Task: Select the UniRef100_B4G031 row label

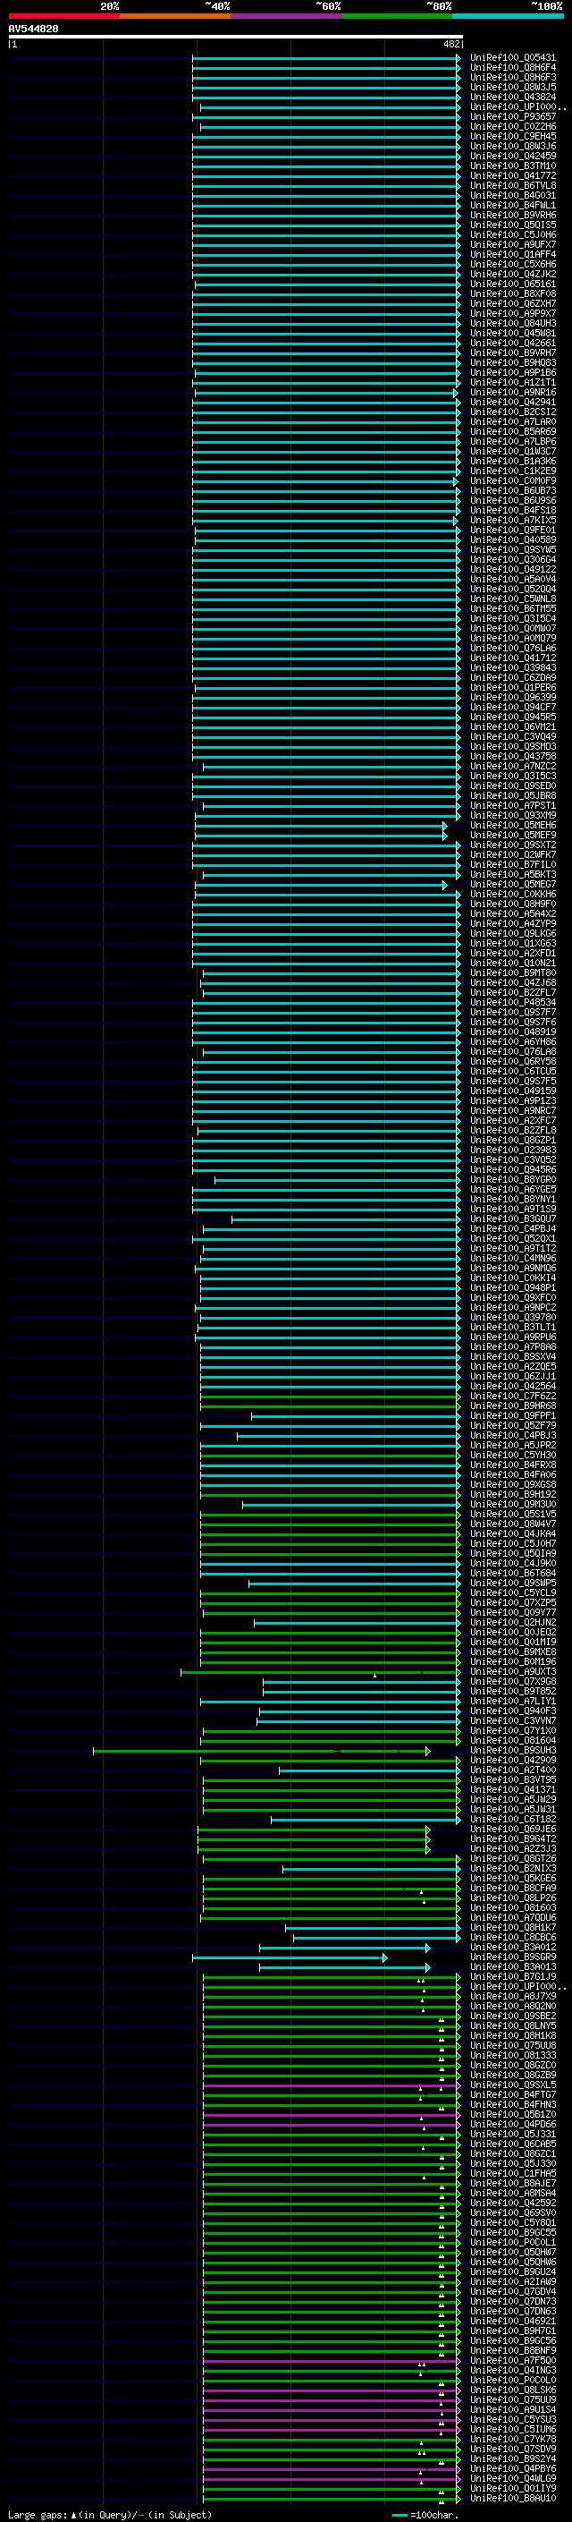Action: [512, 195]
